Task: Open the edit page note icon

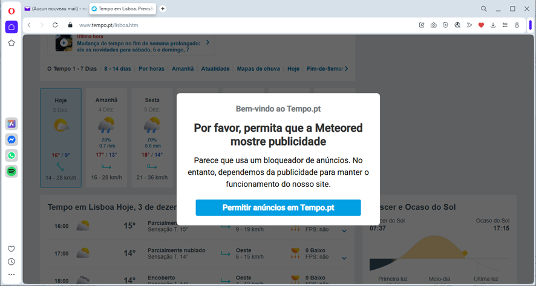Action: [x=422, y=25]
